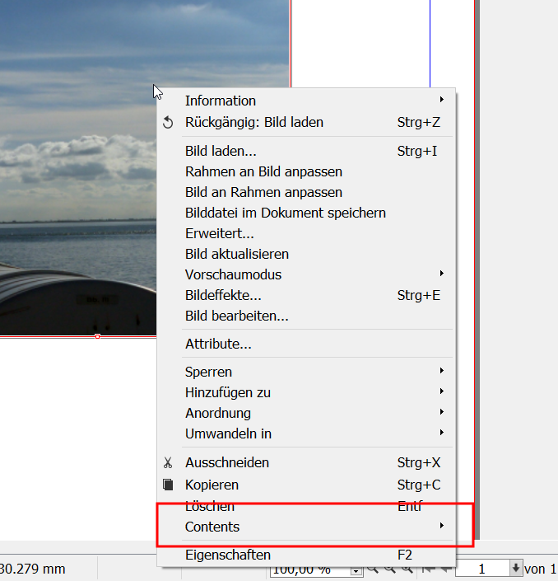Expand the Information submenu arrow
The width and height of the screenshot is (558, 581).
pyautogui.click(x=442, y=101)
